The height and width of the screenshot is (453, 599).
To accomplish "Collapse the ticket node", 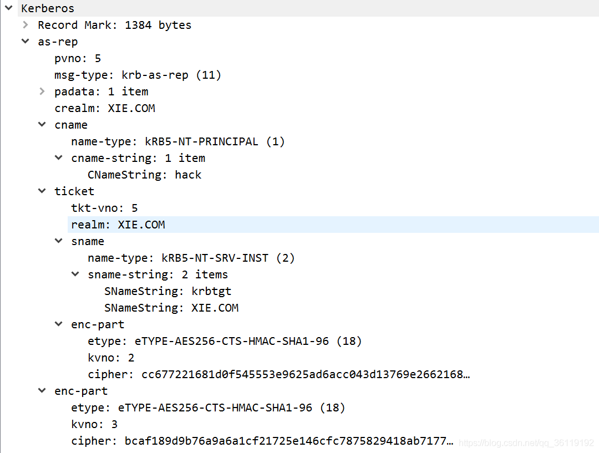I will [x=42, y=191].
